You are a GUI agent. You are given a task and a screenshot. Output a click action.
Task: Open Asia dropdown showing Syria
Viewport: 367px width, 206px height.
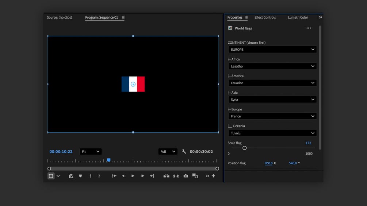point(272,100)
